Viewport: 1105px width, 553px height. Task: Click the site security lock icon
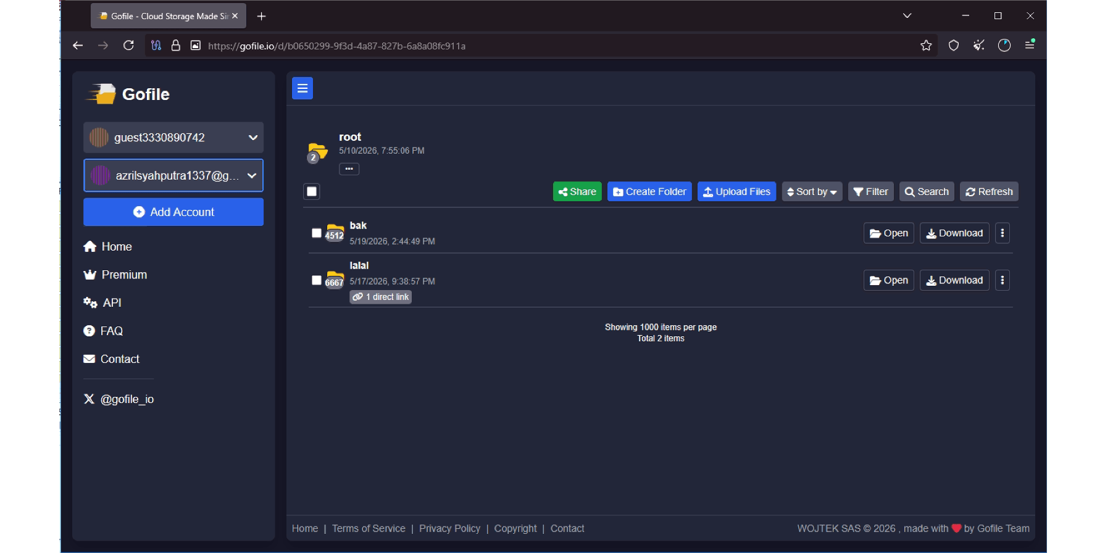tap(176, 45)
